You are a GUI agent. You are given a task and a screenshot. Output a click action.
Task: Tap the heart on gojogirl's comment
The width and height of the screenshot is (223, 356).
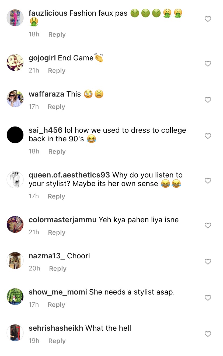tap(208, 64)
